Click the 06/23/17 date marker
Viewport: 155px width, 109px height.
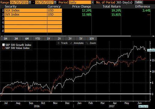coord(143,106)
